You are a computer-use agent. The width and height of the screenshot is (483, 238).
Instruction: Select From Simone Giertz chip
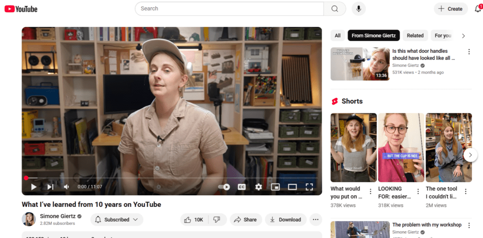click(x=374, y=35)
